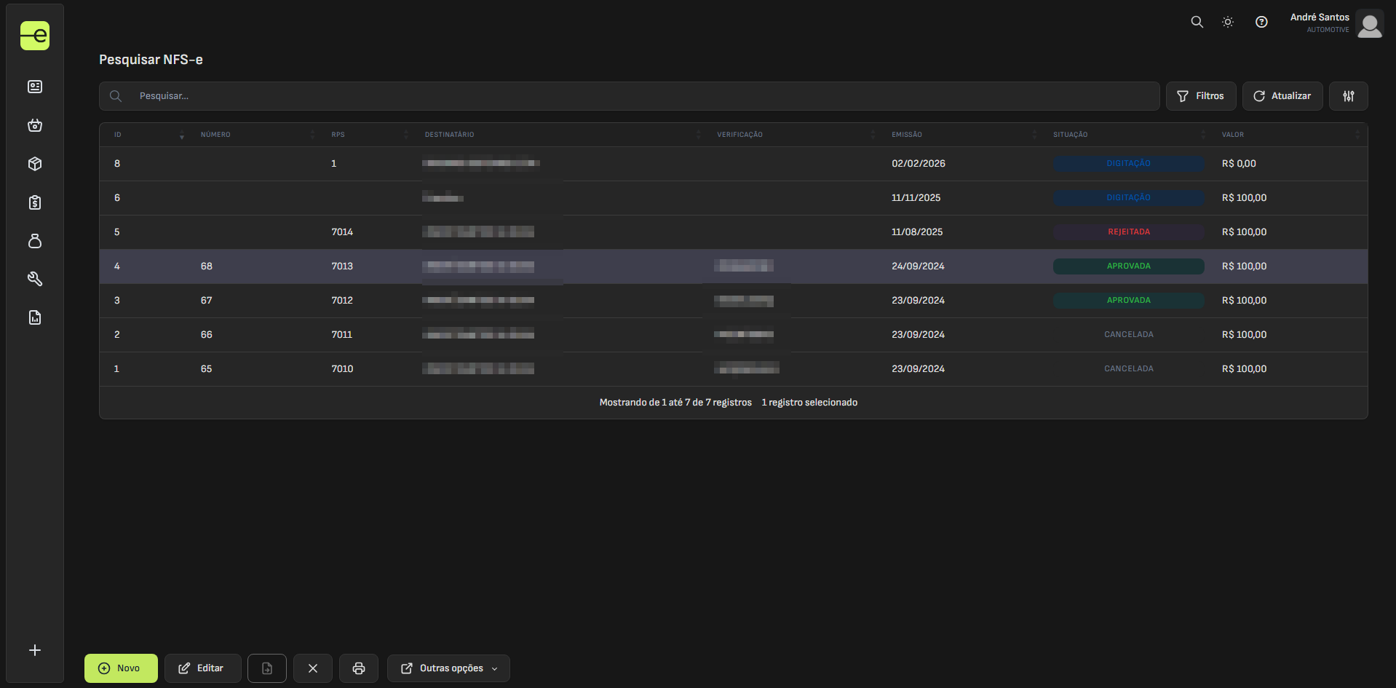The width and height of the screenshot is (1396, 688).
Task: Expand the Outras opções dropdown
Action: pos(448,668)
